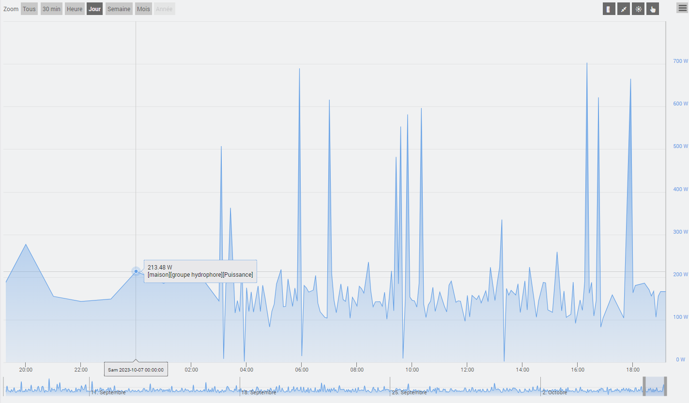
Task: Click the 22:00 x-axis label
Action: (x=81, y=370)
